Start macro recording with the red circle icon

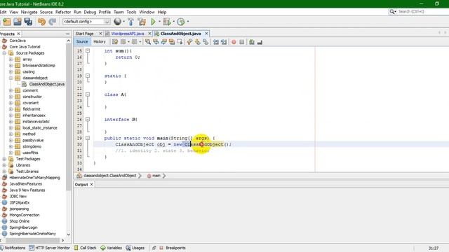click(234, 42)
